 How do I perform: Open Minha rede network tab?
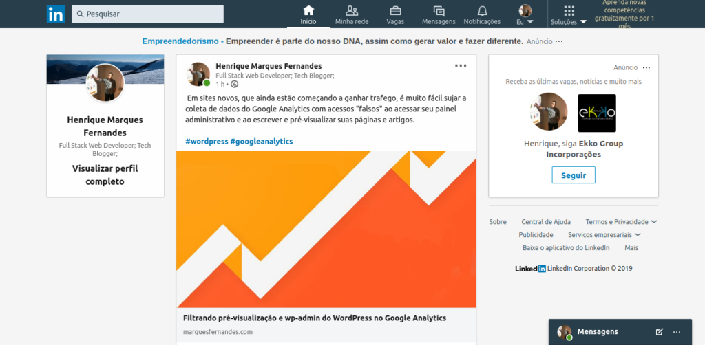coord(352,15)
